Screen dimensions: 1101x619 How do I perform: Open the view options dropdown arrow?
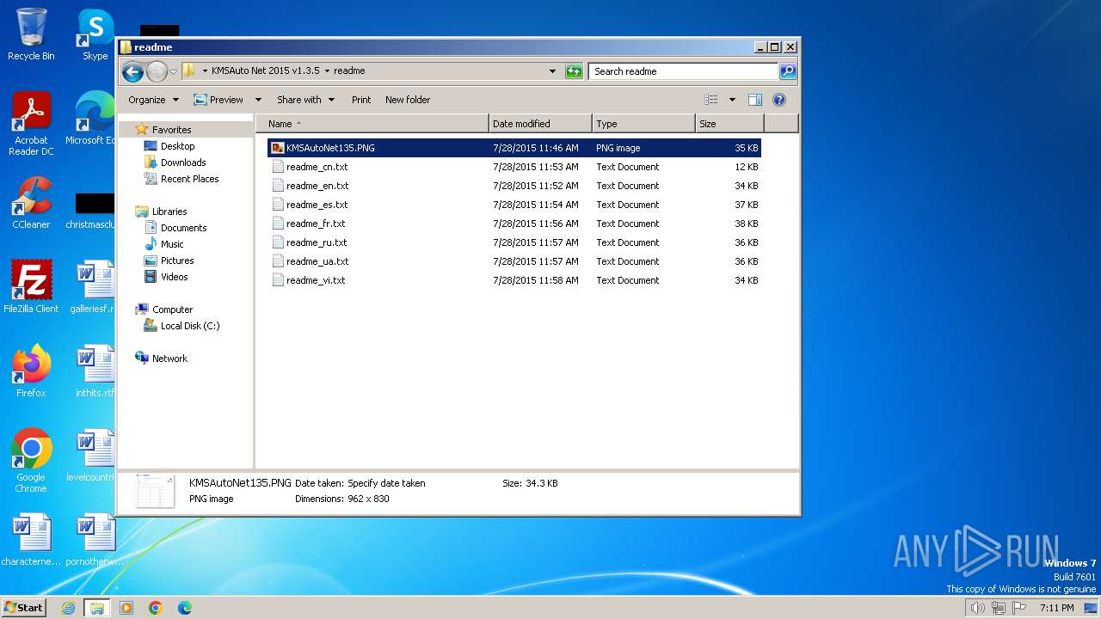point(732,100)
